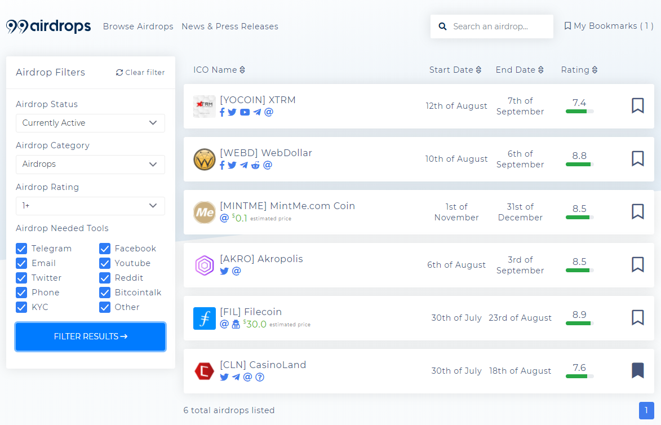The image size is (661, 425).
Task: Click Twitter icon under CasinoLand
Action: (x=224, y=377)
